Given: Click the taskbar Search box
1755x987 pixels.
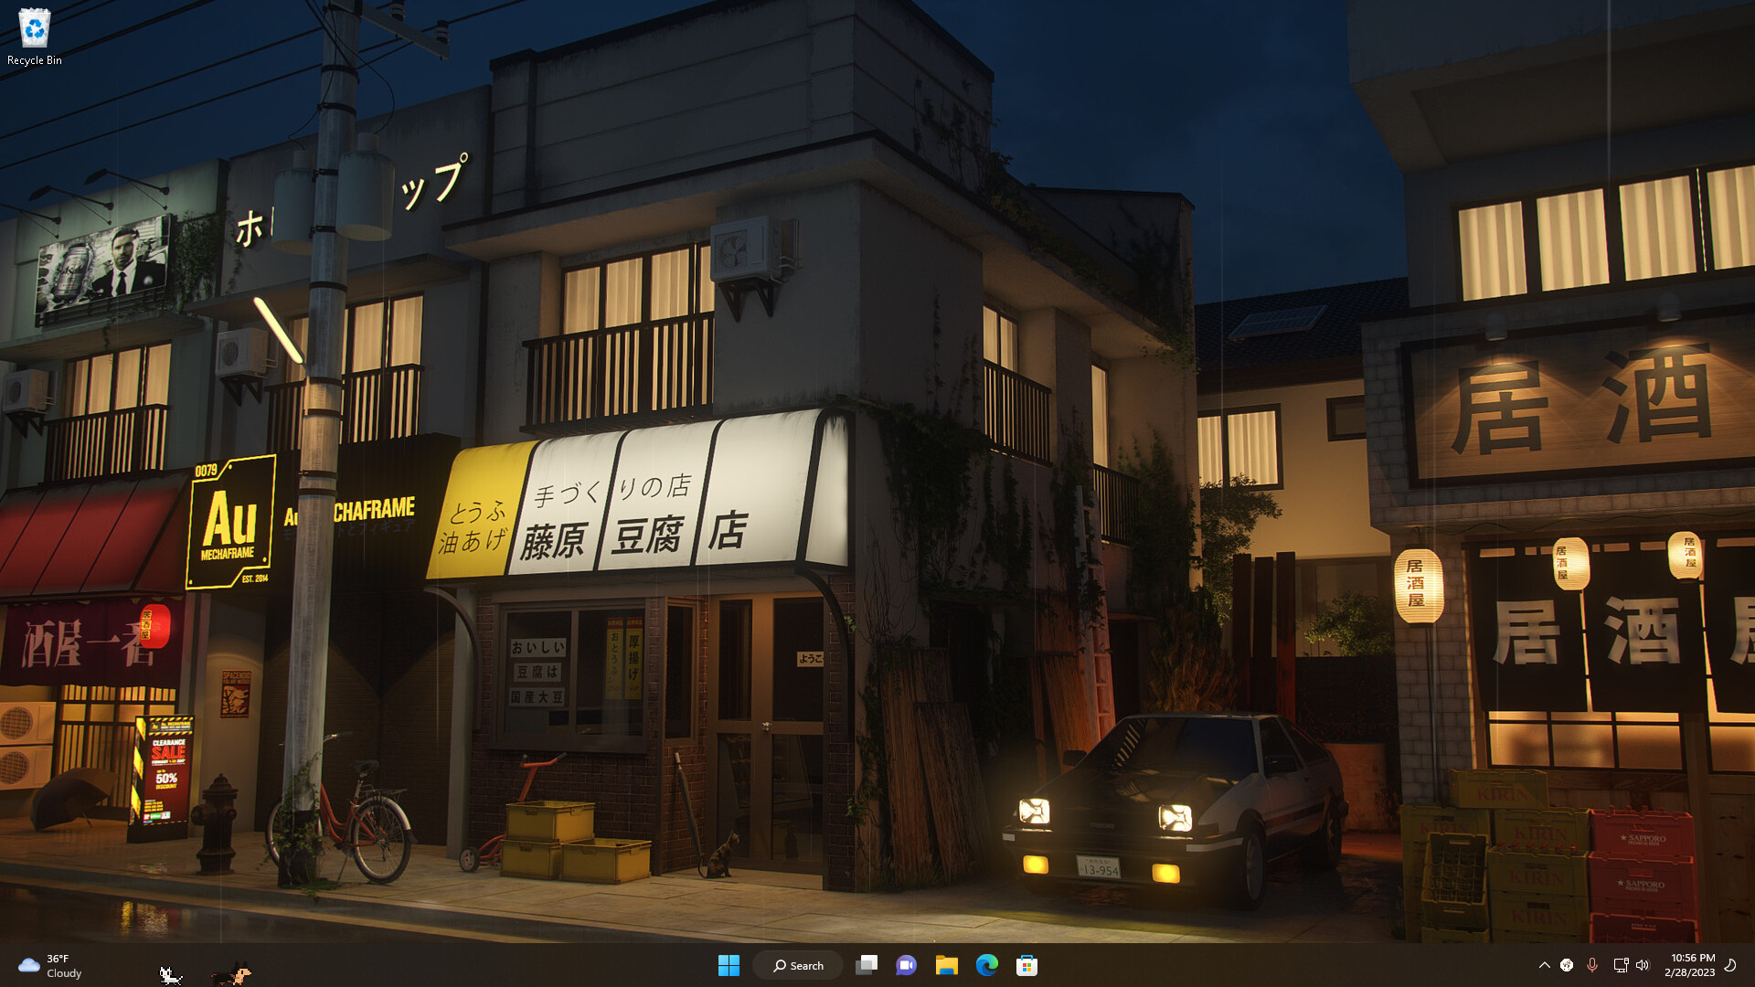Looking at the screenshot, I should [798, 965].
